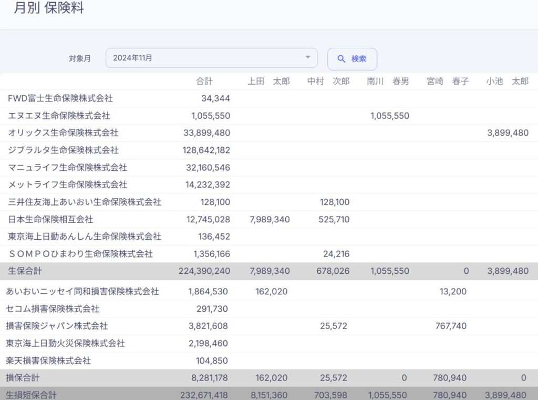Click the 生保合計 subtotal row label
The height and width of the screenshot is (400, 538).
coord(24,271)
